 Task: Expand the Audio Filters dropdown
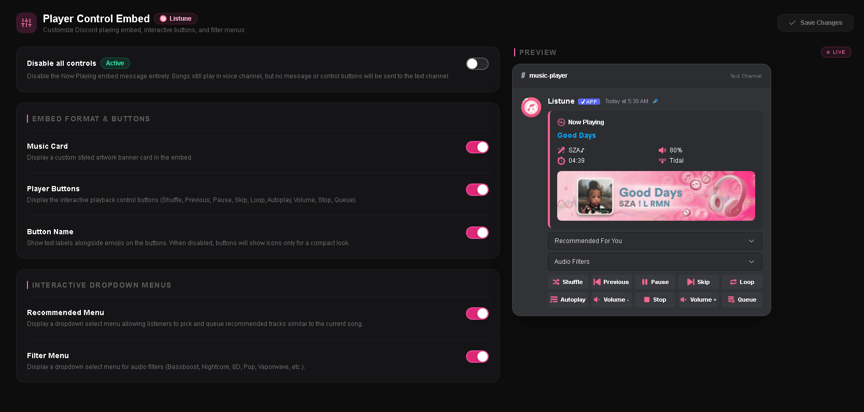[x=655, y=262]
